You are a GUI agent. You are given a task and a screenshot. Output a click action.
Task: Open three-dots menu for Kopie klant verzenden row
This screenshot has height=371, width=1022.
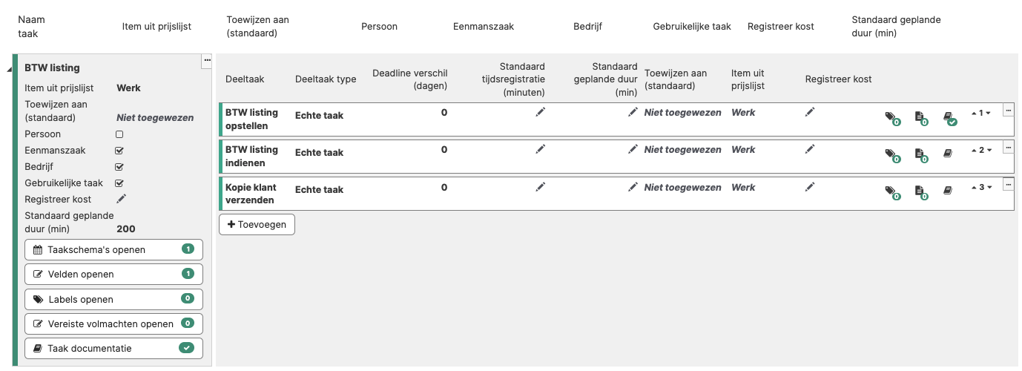point(1008,184)
